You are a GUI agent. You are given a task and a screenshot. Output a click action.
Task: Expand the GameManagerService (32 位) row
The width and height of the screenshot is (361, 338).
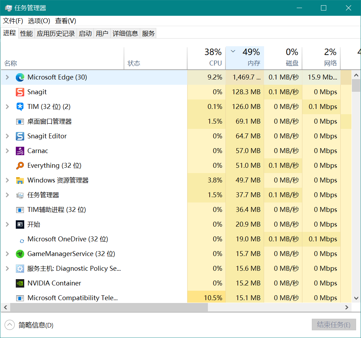click(x=7, y=254)
